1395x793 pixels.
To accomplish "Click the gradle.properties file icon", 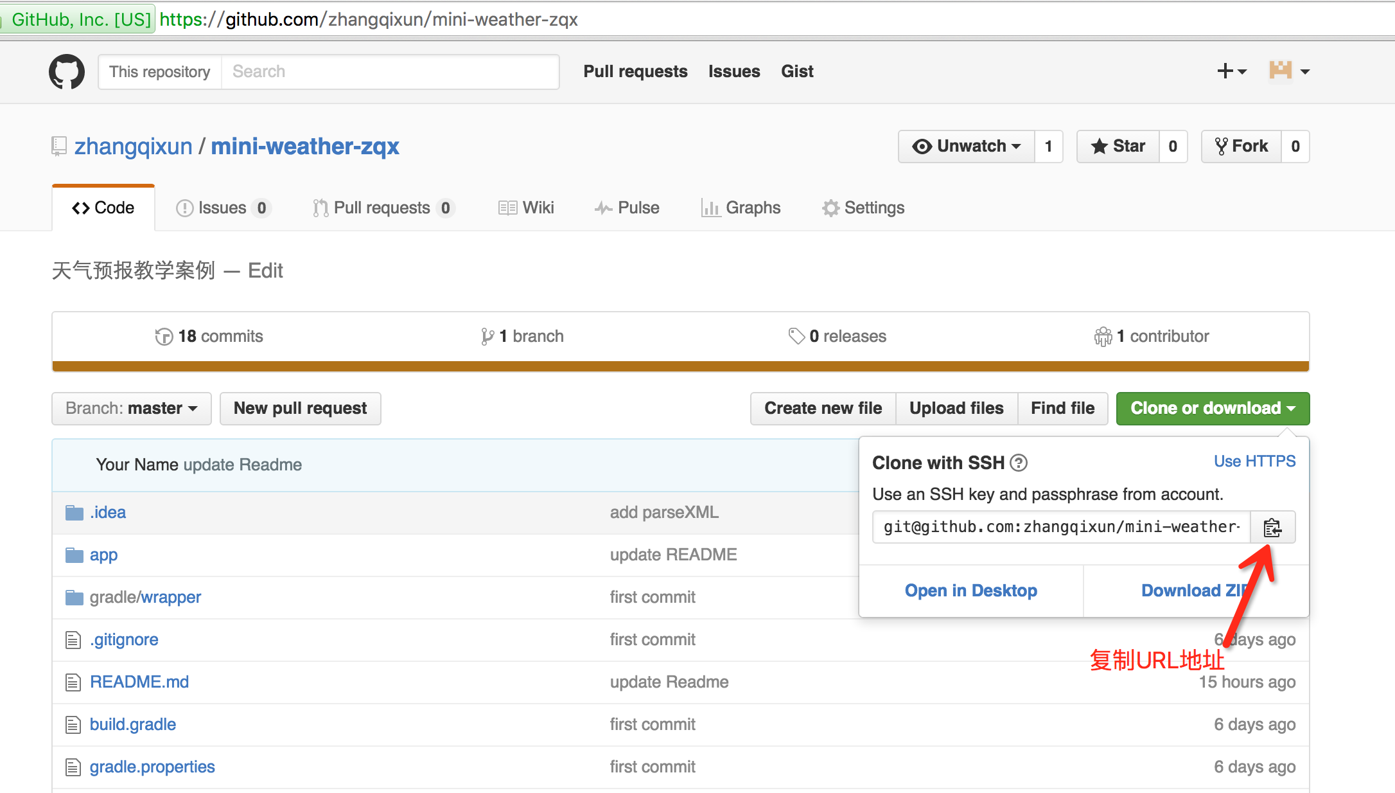I will (x=73, y=767).
